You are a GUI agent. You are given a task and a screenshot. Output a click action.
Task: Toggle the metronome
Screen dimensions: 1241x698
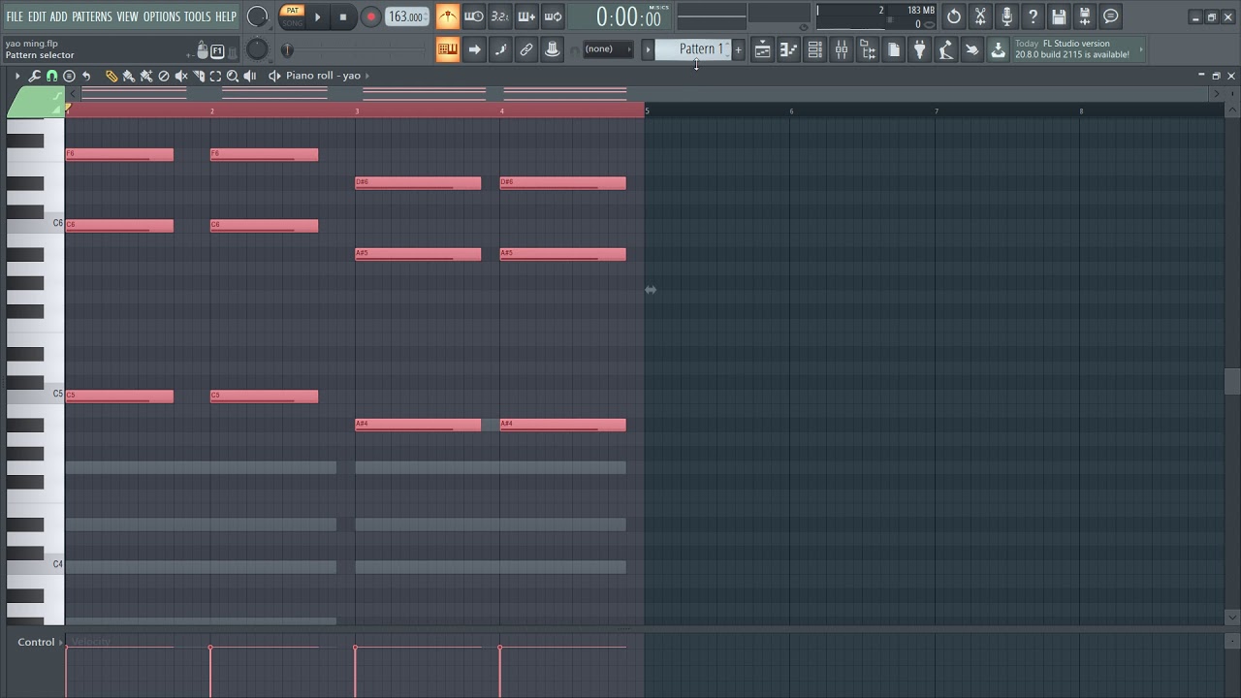pyautogui.click(x=447, y=16)
